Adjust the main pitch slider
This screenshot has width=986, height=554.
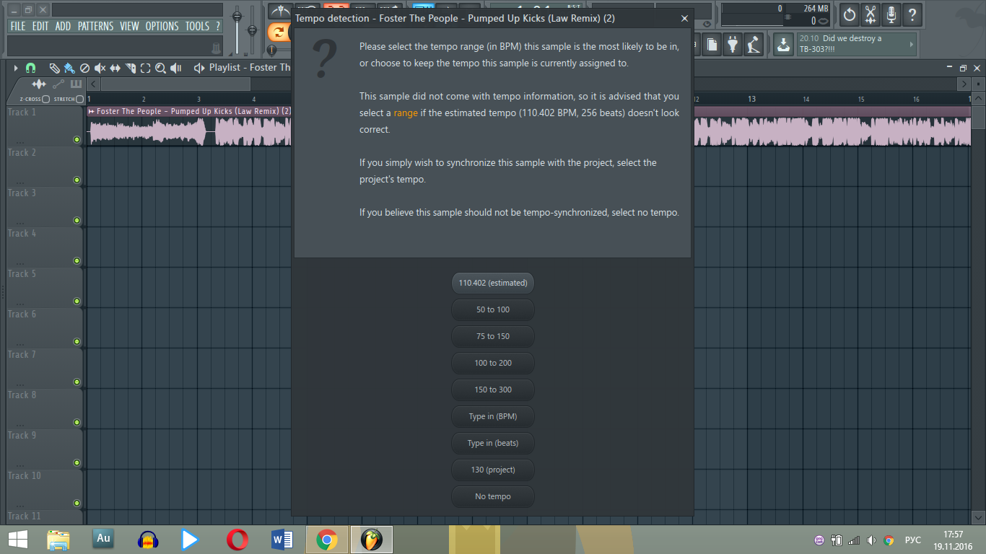click(252, 30)
